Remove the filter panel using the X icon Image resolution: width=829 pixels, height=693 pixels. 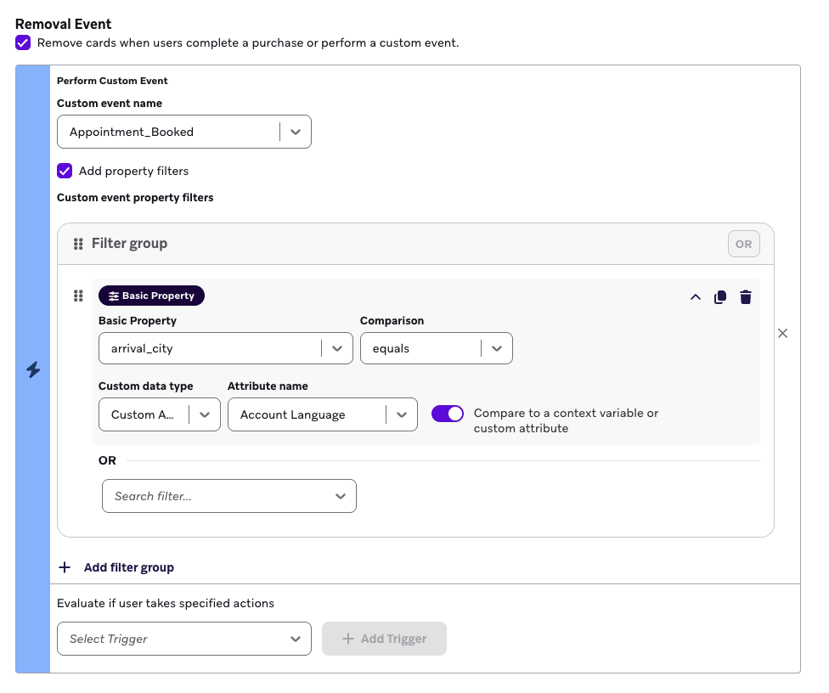(x=782, y=333)
